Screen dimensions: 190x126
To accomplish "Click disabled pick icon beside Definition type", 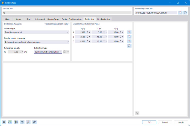I will (64, 52).
